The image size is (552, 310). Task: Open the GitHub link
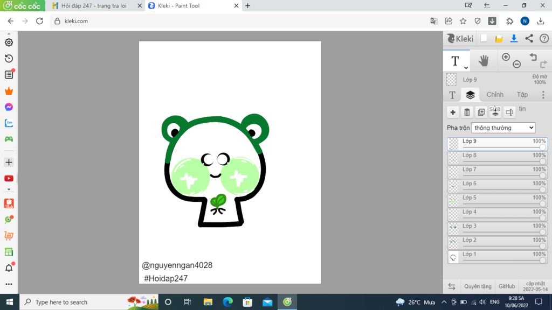point(507,286)
